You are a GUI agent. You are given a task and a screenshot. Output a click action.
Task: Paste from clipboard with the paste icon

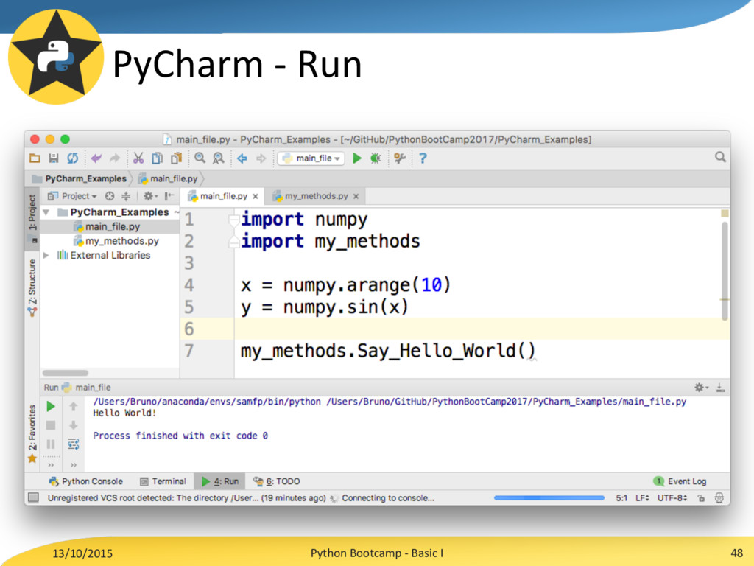[x=177, y=158]
